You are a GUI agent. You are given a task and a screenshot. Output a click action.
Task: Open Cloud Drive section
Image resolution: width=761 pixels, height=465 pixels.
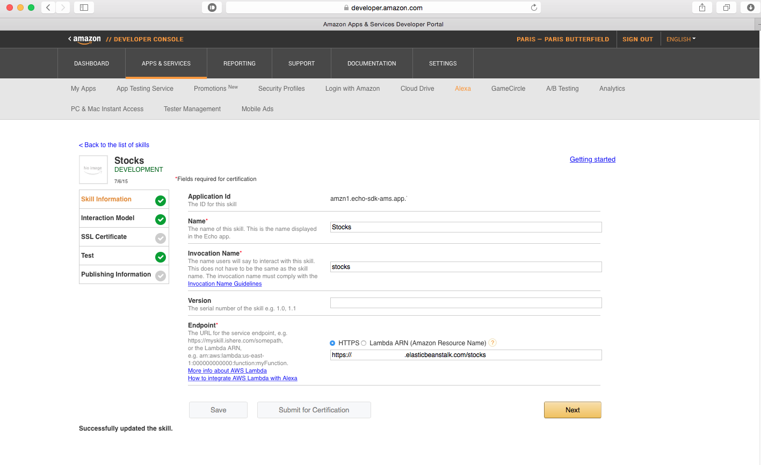[x=417, y=89]
